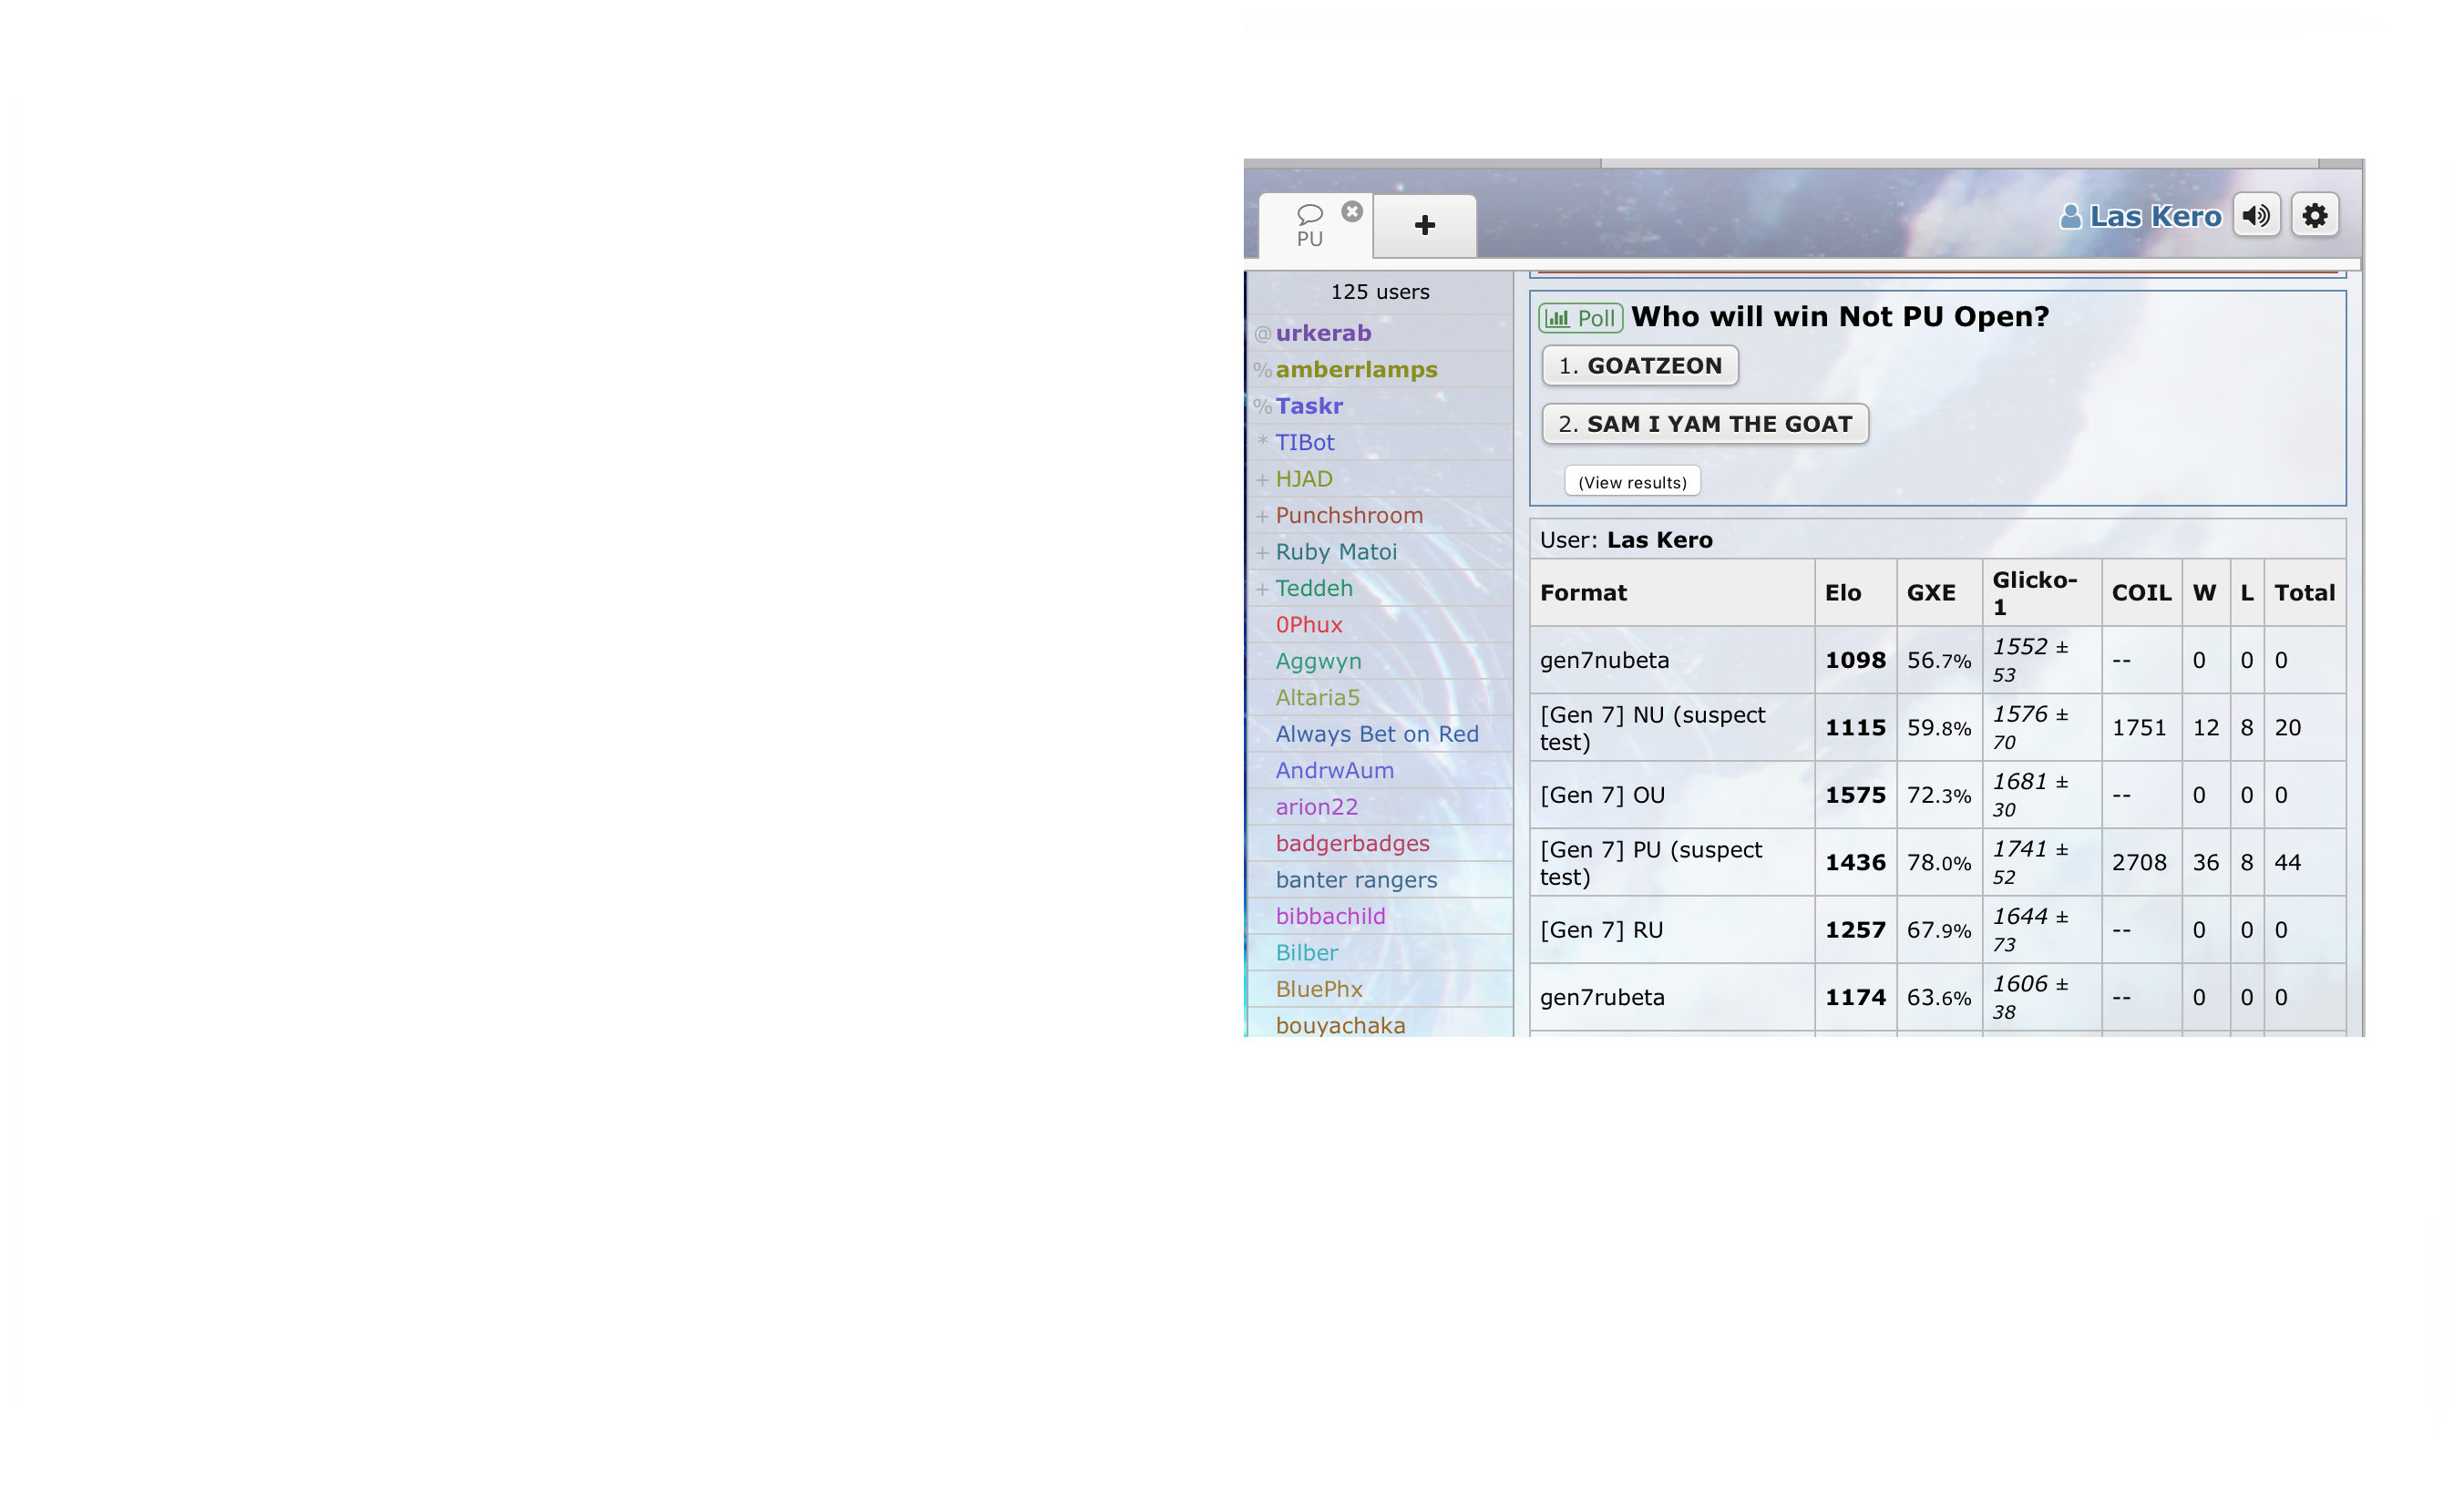Select Altaria5 in the user list
The width and height of the screenshot is (2464, 1509).
pos(1380,698)
